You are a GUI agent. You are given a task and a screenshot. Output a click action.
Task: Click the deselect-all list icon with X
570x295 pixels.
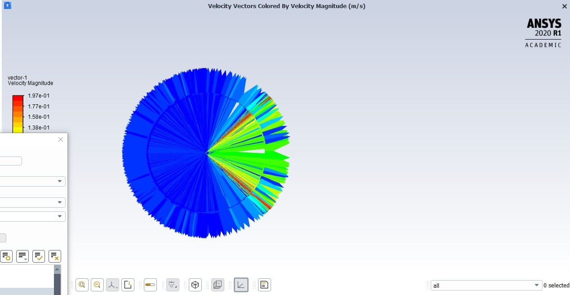pos(55,256)
